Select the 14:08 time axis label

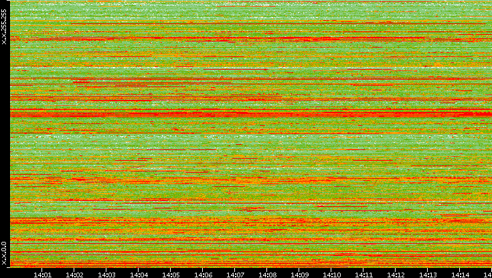tap(267, 275)
